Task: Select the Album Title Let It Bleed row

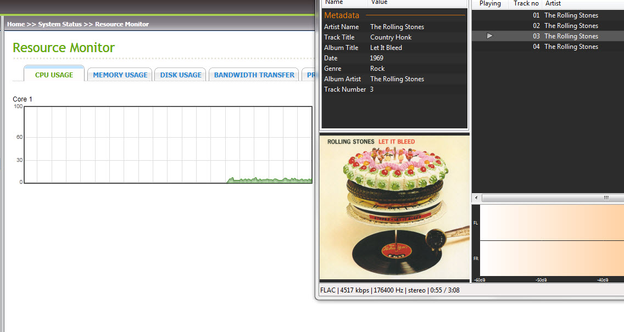Action: [394, 47]
